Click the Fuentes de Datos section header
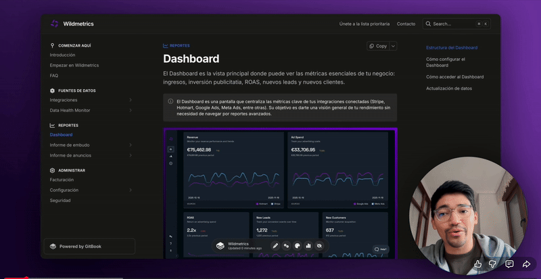Screen dimensions: 541x279 point(77,91)
